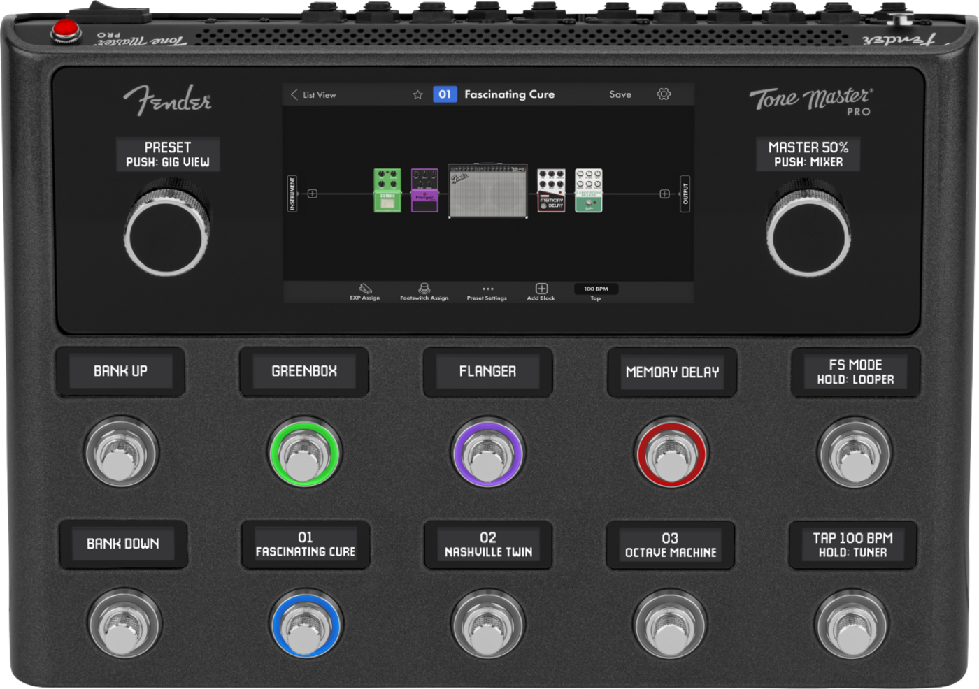Click the plus icon next to OUTPUT
The width and height of the screenshot is (979, 689).
(664, 194)
